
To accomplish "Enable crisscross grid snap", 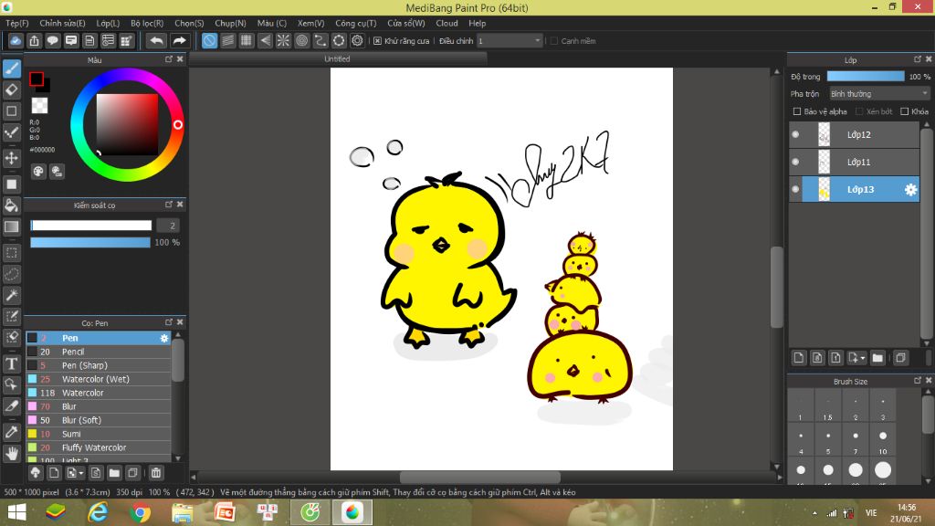I will click(x=247, y=40).
